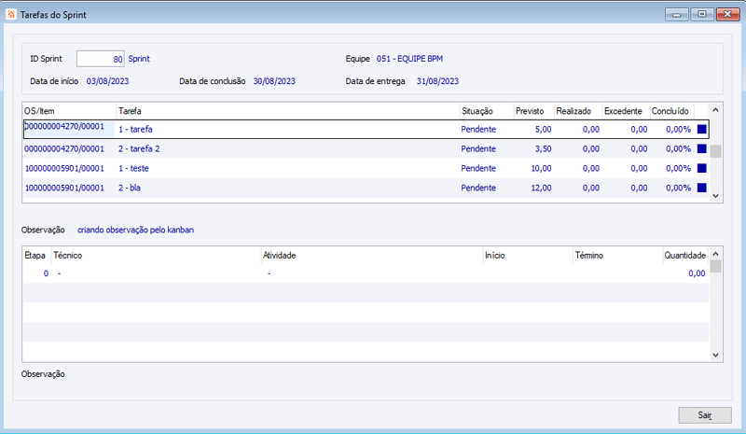Click down arrow of tasks table scrollbar

[x=715, y=196]
